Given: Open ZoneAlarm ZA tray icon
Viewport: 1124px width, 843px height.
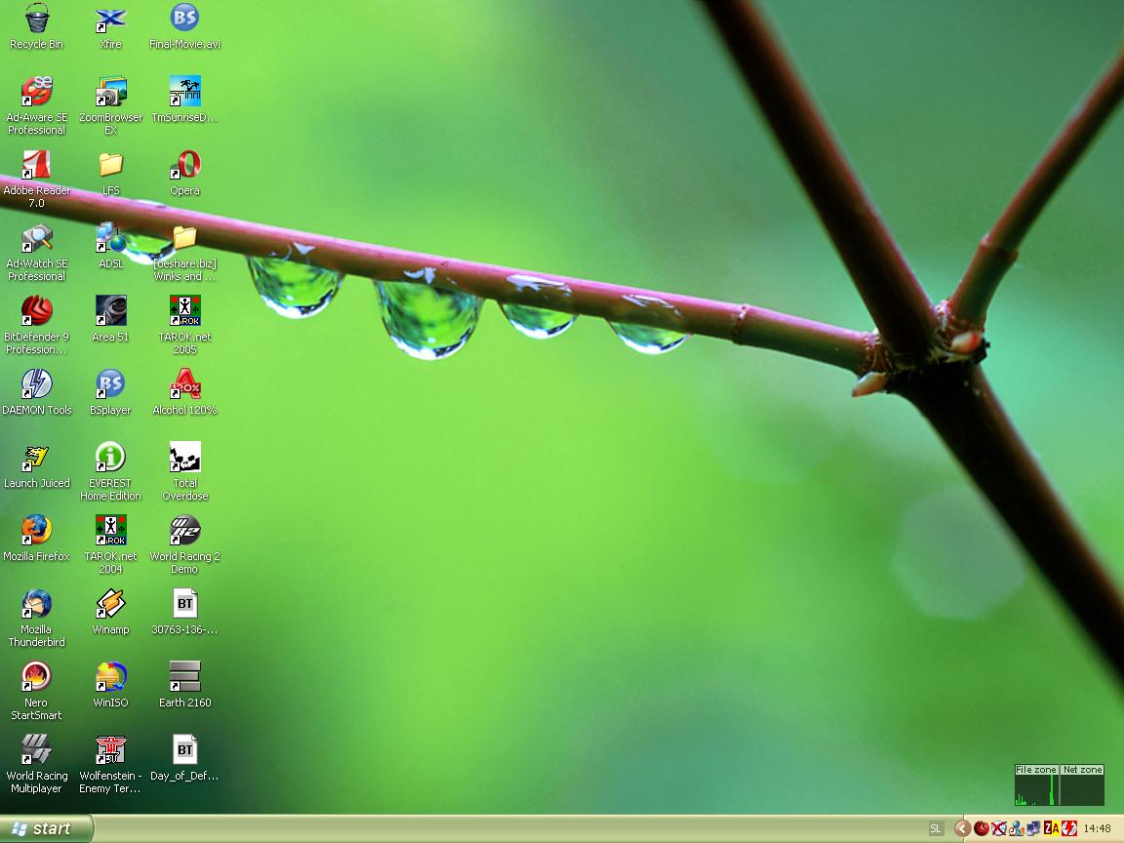Looking at the screenshot, I should click(x=1052, y=828).
